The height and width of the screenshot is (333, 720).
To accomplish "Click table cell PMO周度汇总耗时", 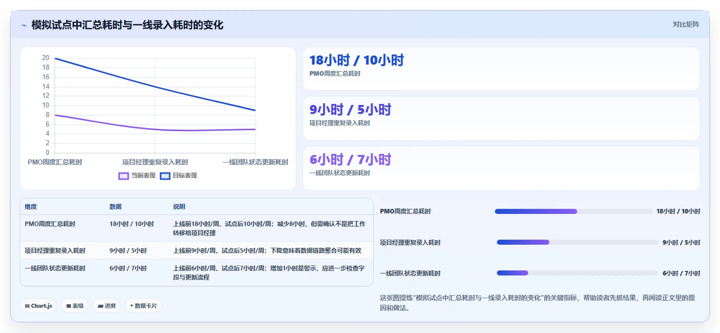I will tap(50, 224).
